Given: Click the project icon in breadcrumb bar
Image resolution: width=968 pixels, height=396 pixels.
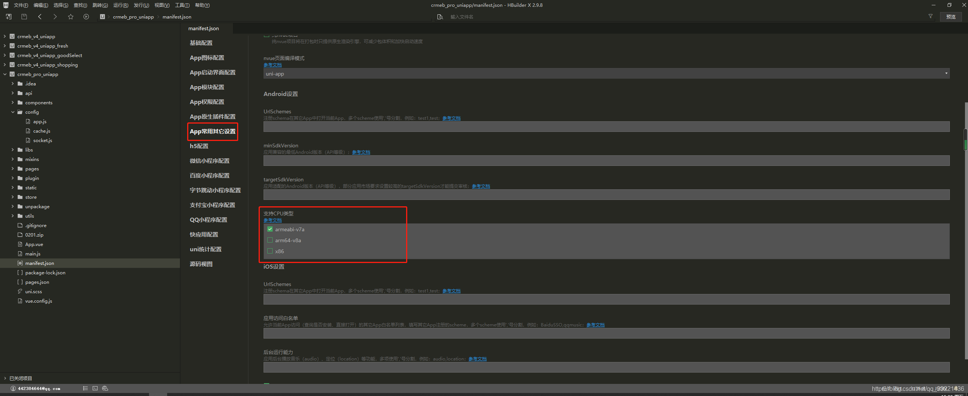Looking at the screenshot, I should coord(102,17).
